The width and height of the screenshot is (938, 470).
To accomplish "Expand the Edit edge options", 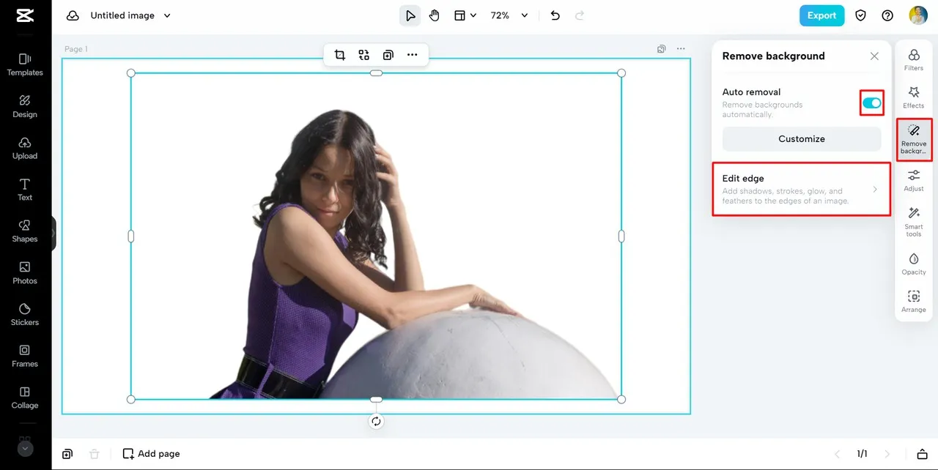I will (x=801, y=189).
